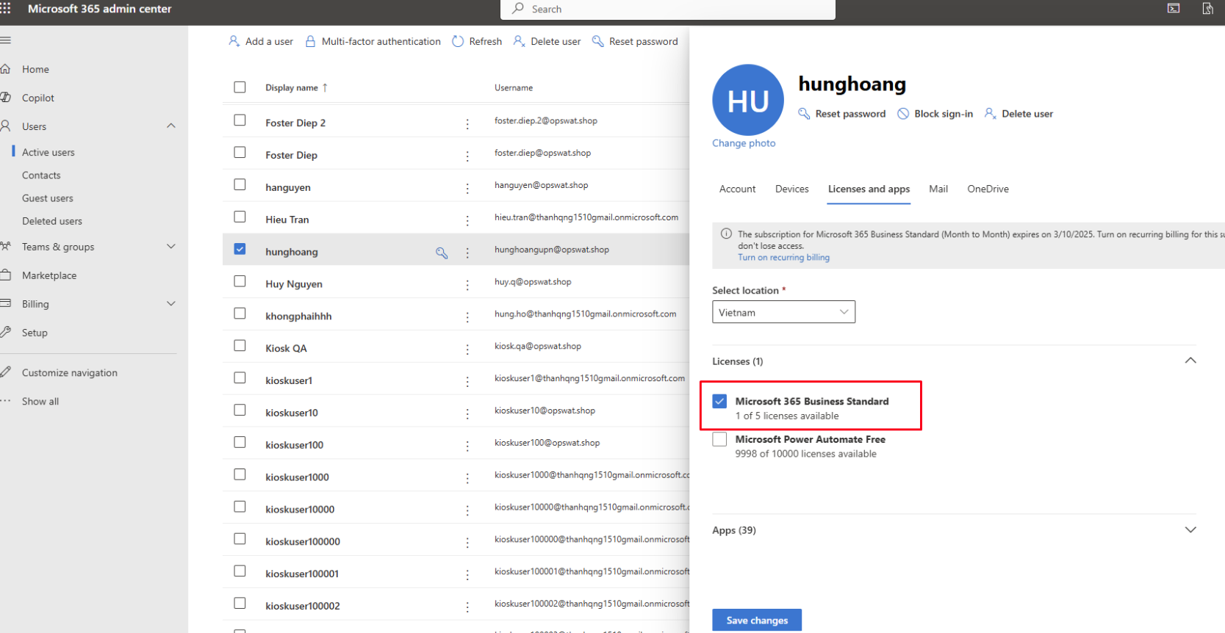This screenshot has height=633, width=1225.
Task: Click the Marketplace bag icon
Action: (6, 275)
